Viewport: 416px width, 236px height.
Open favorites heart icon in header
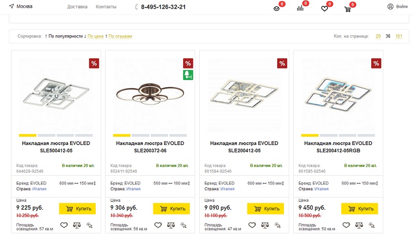tap(324, 8)
